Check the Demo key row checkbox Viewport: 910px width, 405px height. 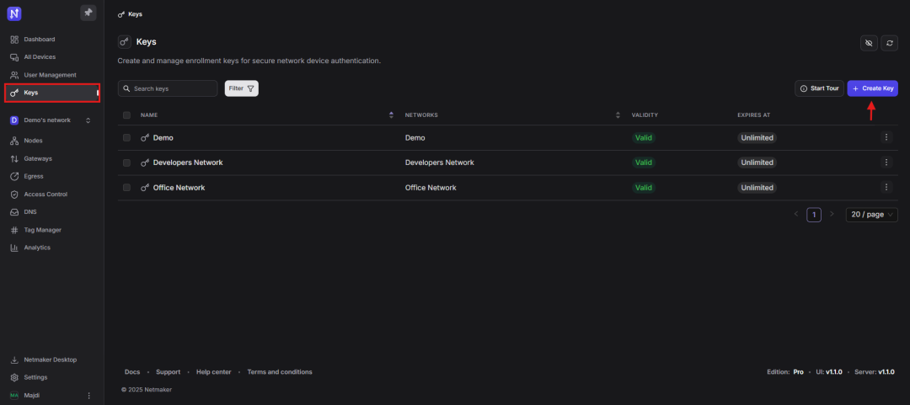pyautogui.click(x=126, y=138)
